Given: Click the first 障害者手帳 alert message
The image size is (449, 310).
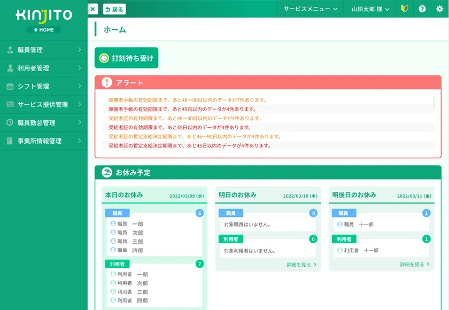Looking at the screenshot, I should [187, 100].
